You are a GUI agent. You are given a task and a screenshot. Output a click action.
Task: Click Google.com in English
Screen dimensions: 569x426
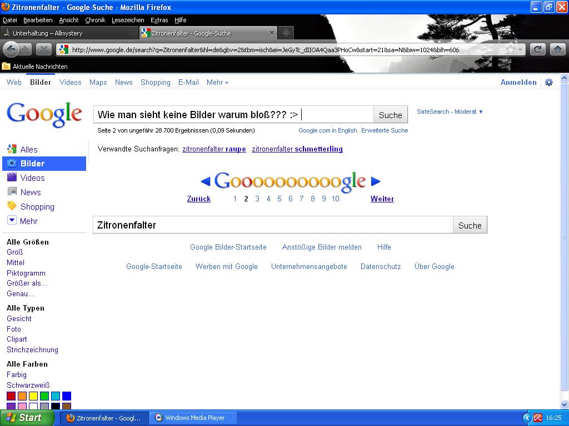tap(328, 130)
